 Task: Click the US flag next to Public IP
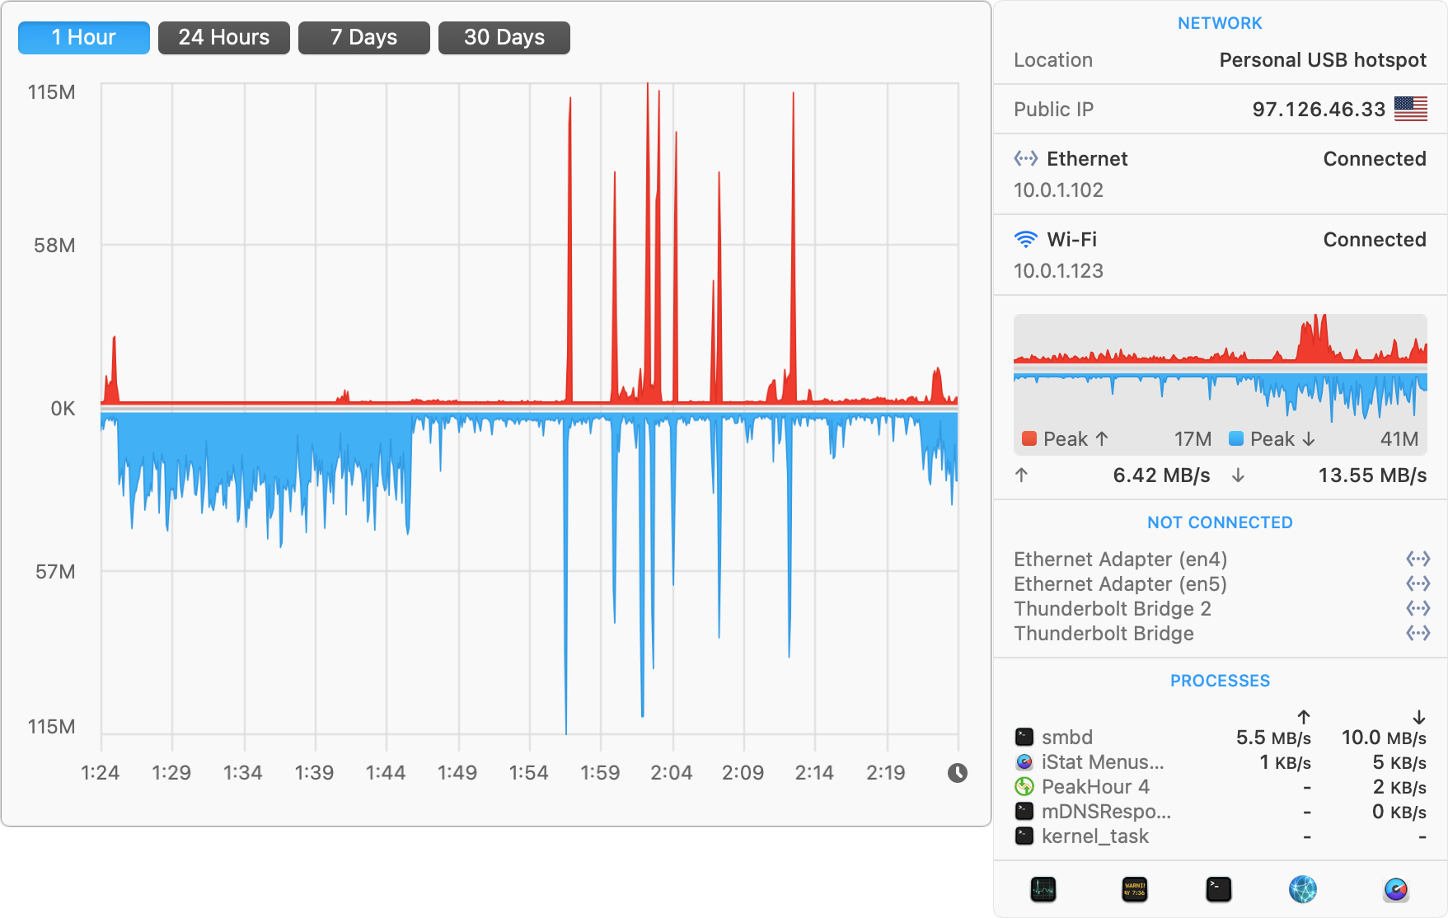[1410, 109]
